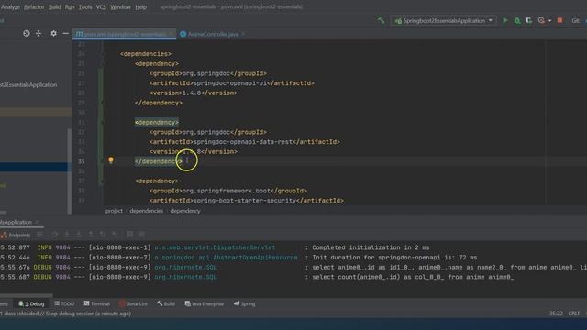587x330 pixels.
Task: Click the 35:22 cursor position in status bar
Action: 556,313
